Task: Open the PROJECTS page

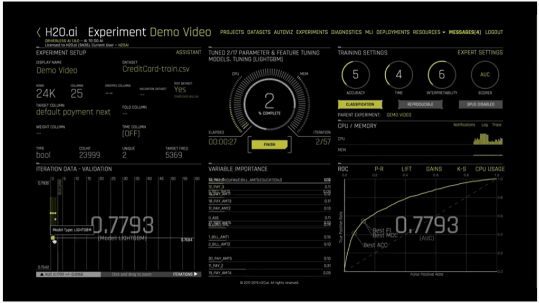Action: [232, 32]
